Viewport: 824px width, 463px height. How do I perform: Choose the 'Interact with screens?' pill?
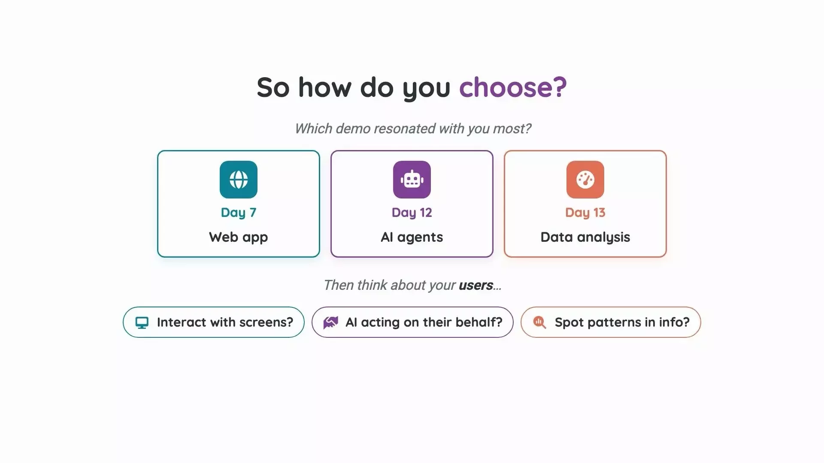pyautogui.click(x=214, y=322)
